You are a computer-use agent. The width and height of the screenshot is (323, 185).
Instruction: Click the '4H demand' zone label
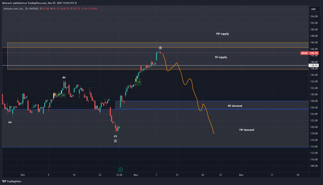pyautogui.click(x=235, y=106)
